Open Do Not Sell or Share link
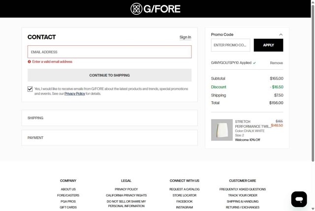315x211 pixels. [x=126, y=204]
